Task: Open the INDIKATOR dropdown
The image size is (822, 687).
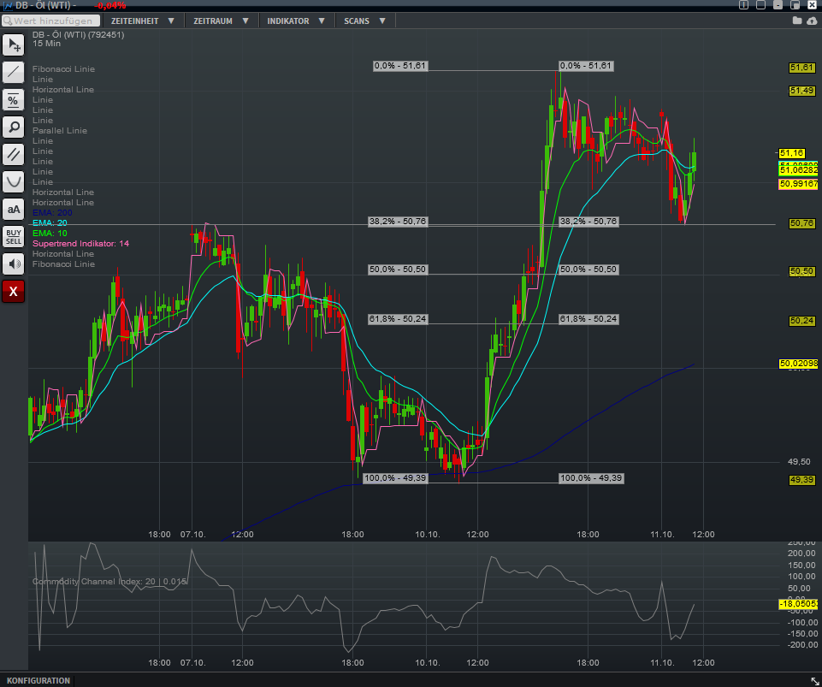Action: [296, 21]
